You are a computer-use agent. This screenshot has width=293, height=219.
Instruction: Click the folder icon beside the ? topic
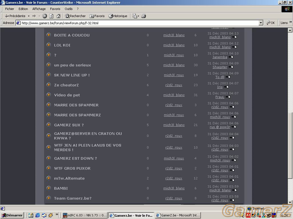coord(49,55)
